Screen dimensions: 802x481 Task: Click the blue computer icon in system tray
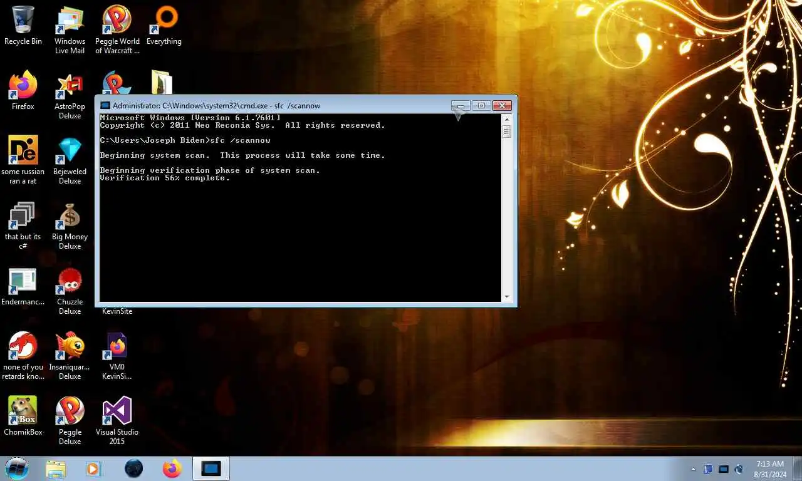coord(709,469)
